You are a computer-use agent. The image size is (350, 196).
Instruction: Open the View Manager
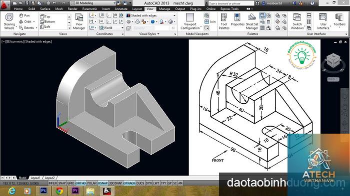click(x=79, y=21)
